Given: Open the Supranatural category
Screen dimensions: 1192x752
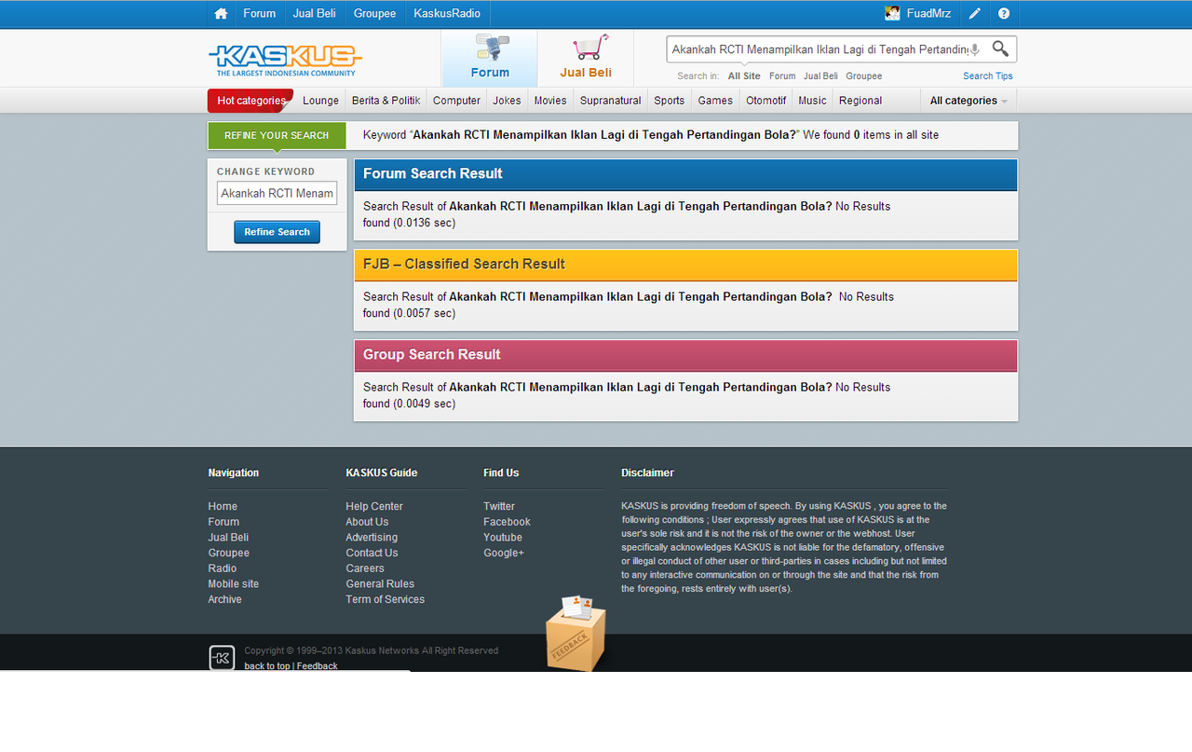Looking at the screenshot, I should tap(610, 101).
